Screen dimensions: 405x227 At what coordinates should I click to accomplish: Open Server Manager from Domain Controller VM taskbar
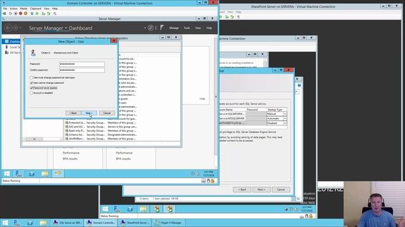(x=18, y=174)
